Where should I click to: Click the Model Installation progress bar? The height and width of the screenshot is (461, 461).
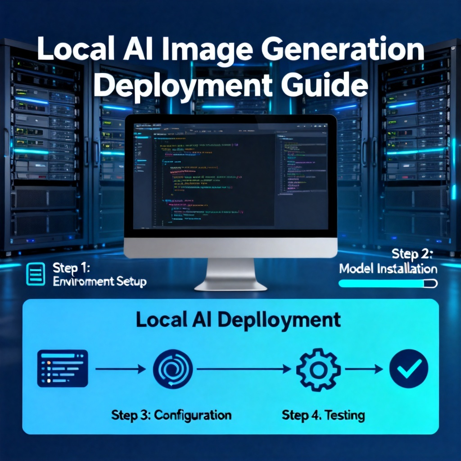pyautogui.click(x=388, y=284)
